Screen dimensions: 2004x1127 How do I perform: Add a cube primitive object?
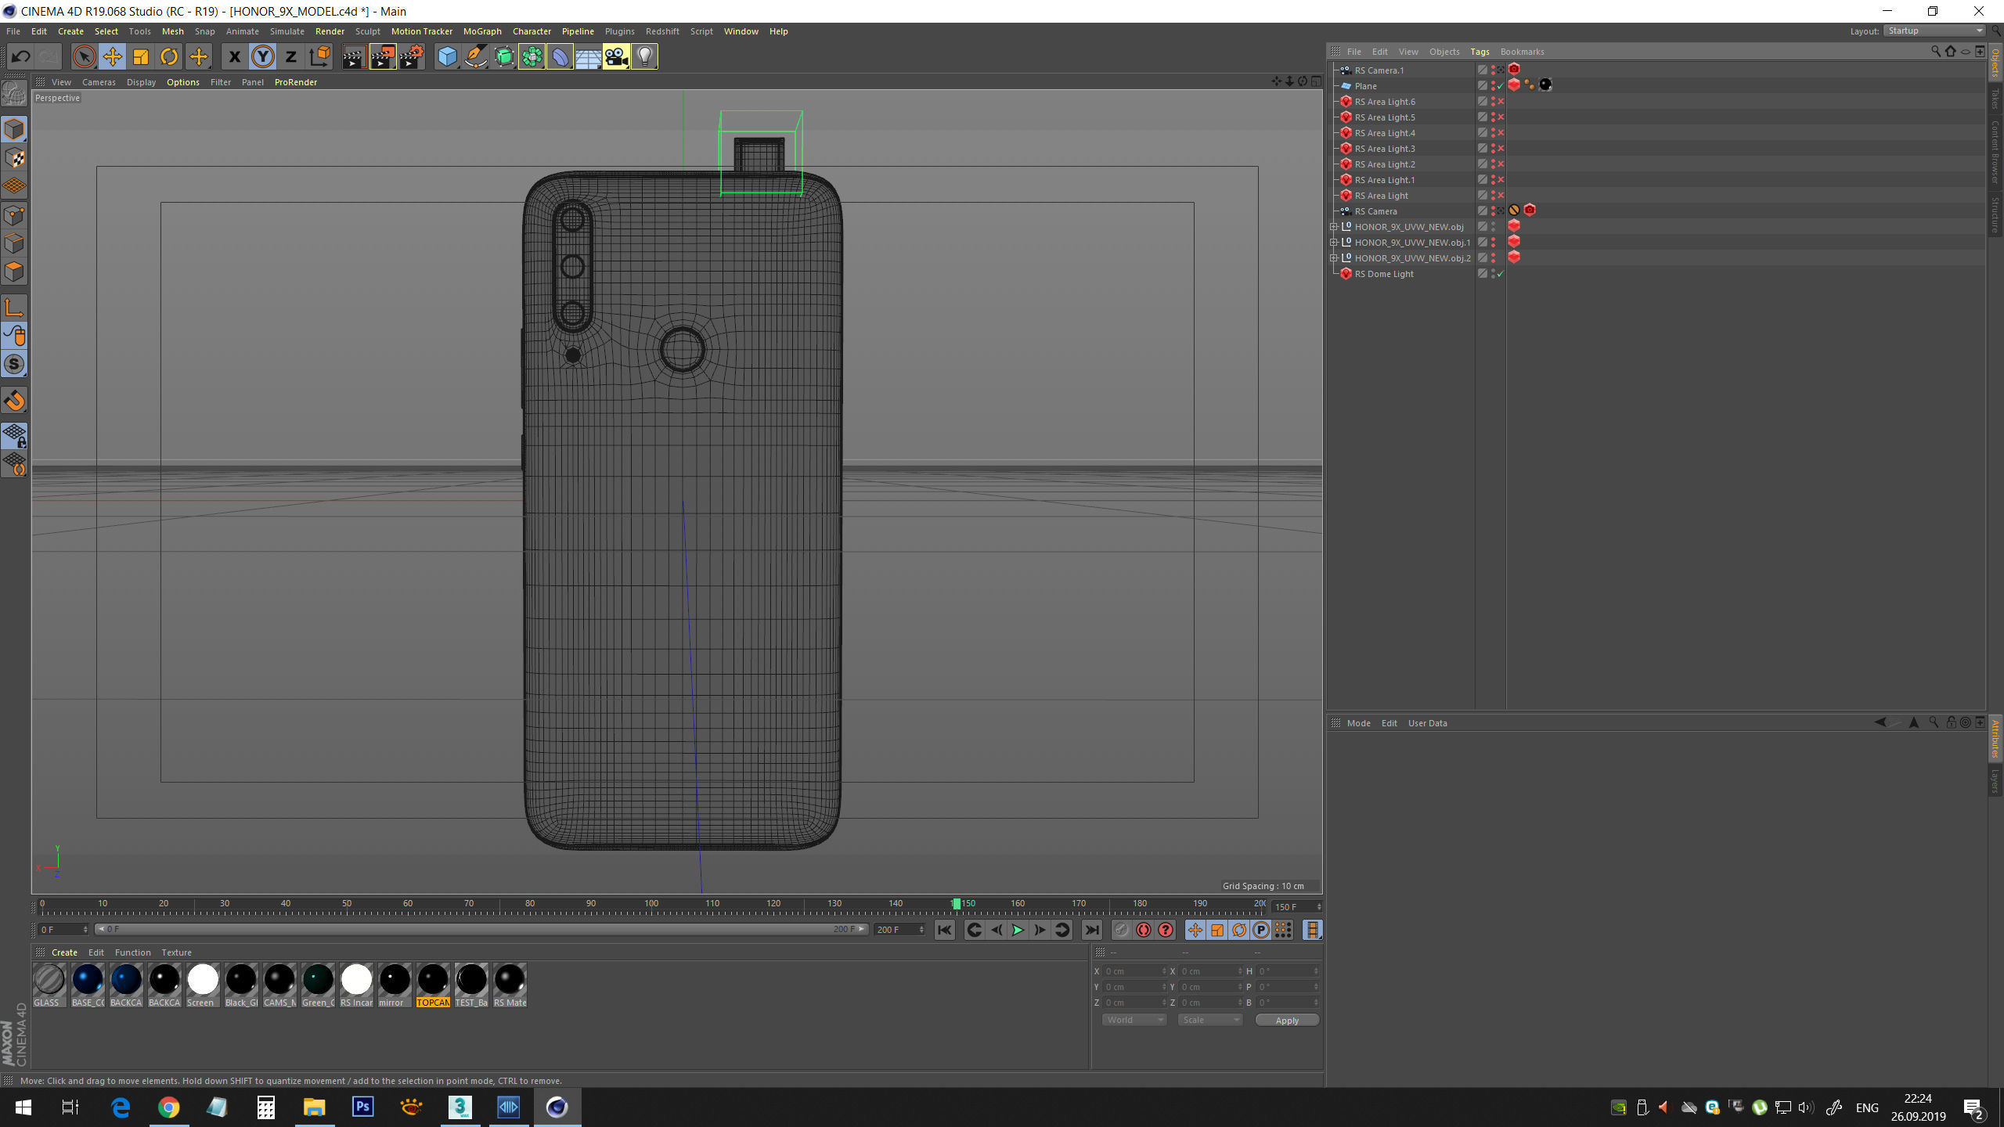click(447, 56)
